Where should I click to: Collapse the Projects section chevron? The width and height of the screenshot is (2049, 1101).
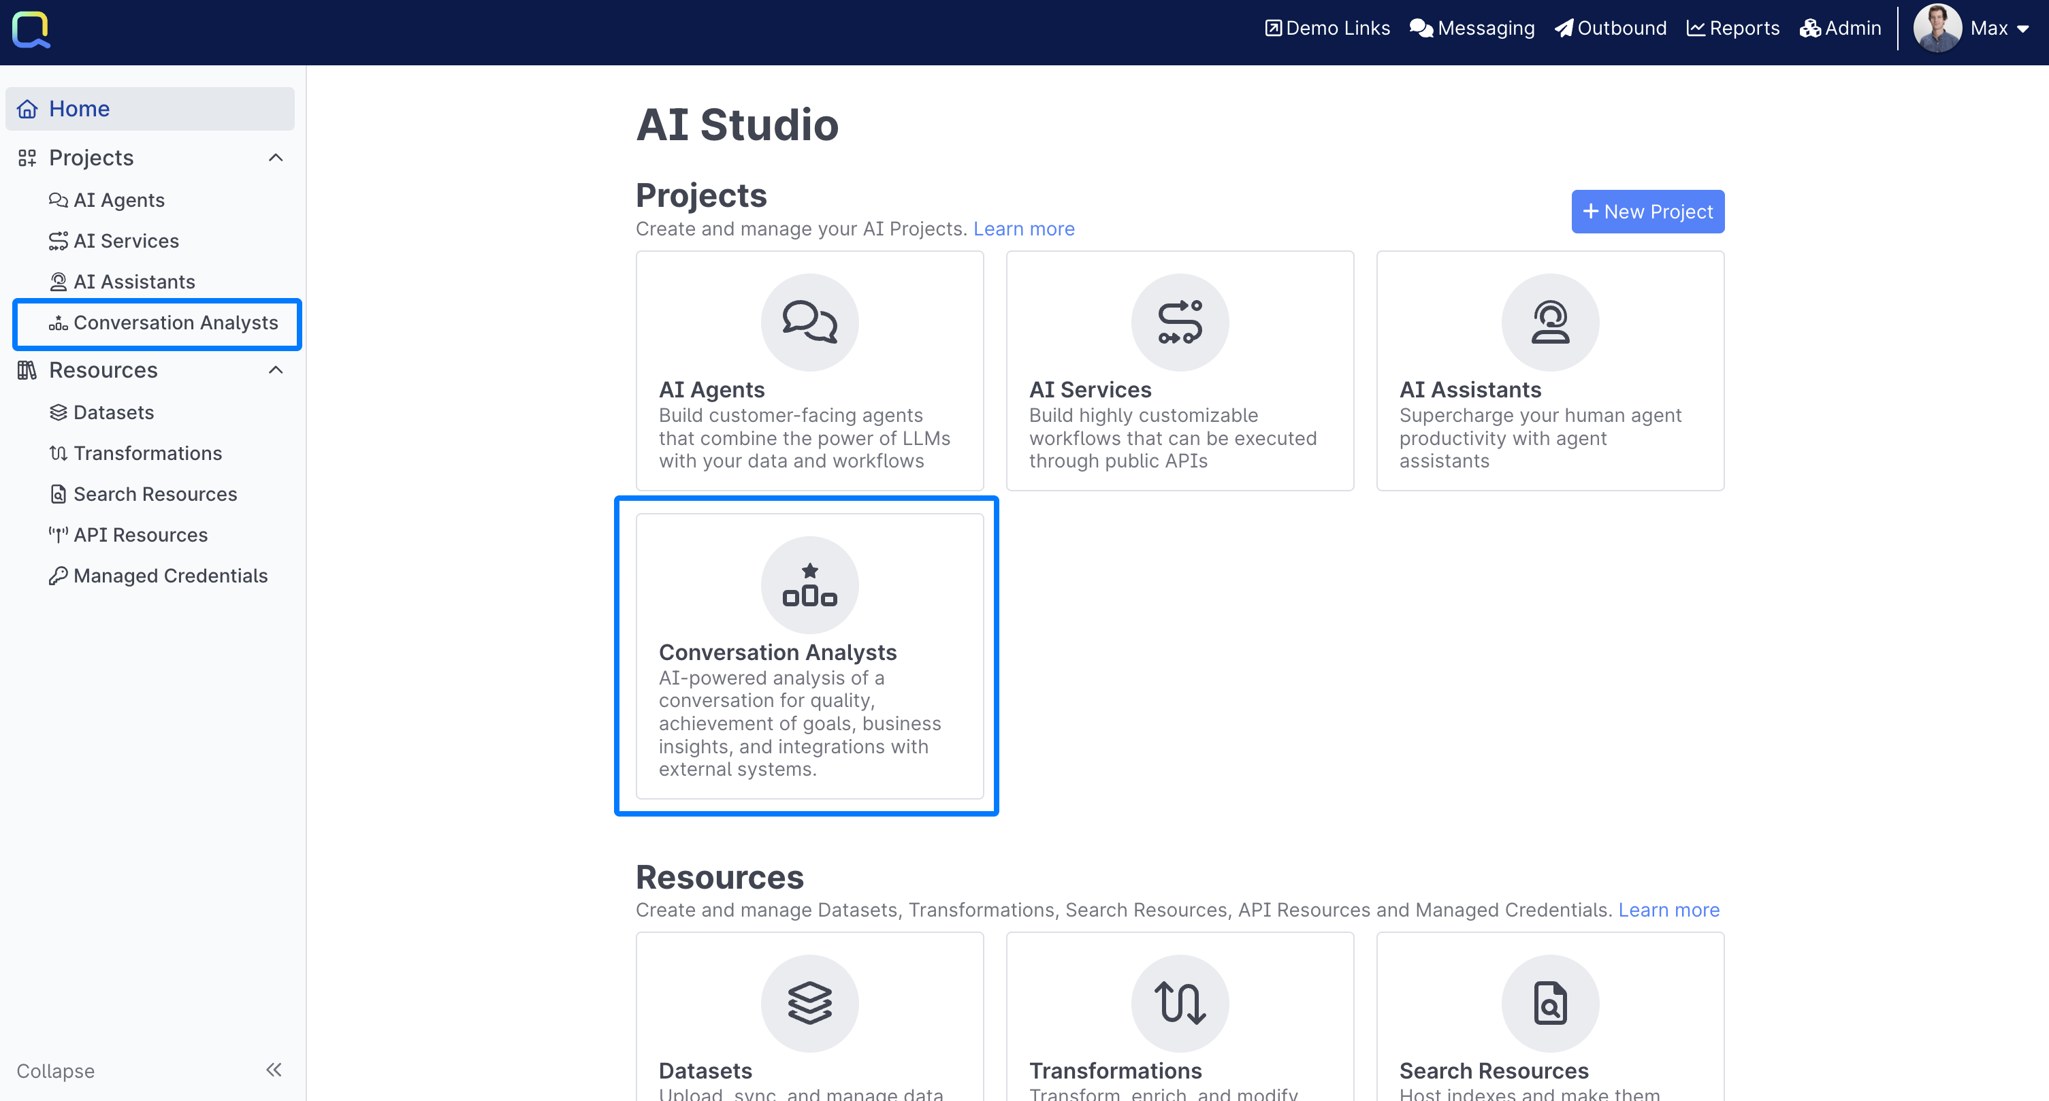275,157
